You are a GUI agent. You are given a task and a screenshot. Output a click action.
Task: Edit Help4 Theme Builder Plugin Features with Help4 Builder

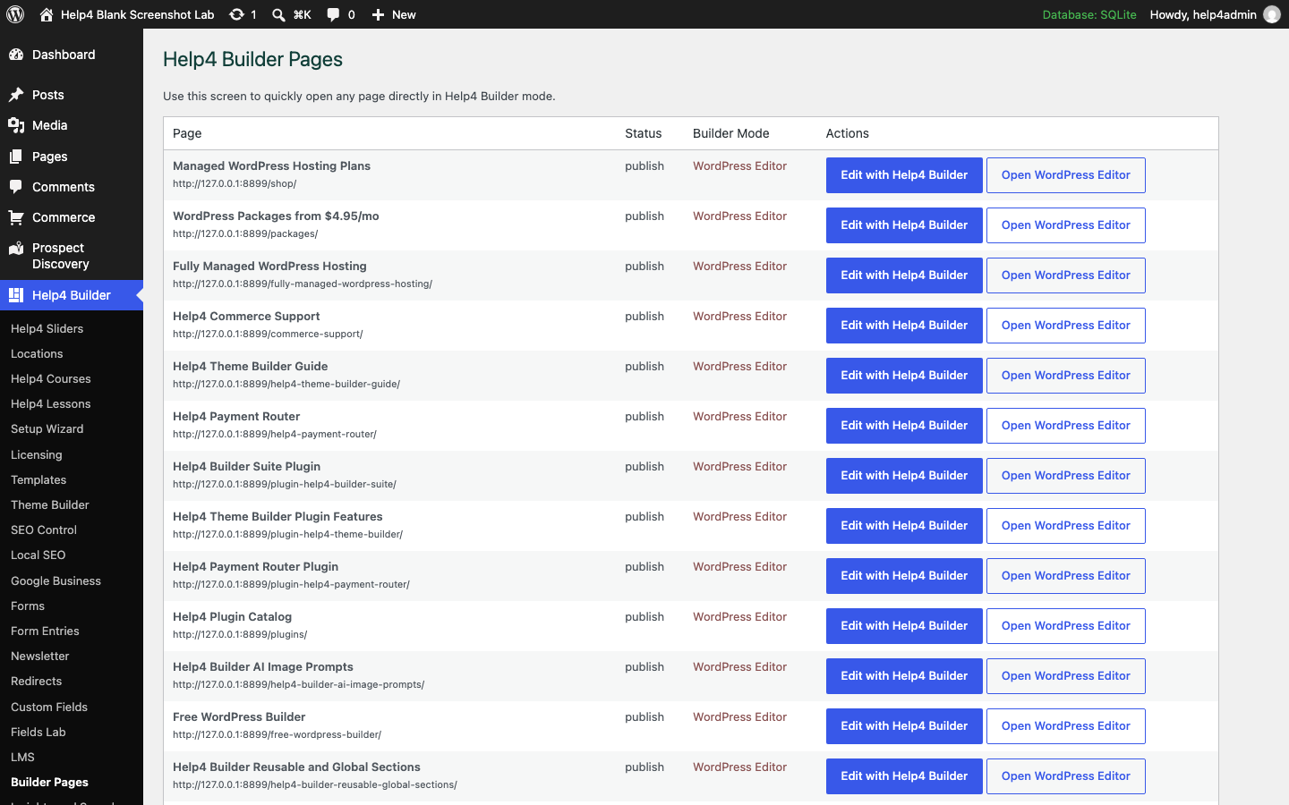pyautogui.click(x=904, y=526)
